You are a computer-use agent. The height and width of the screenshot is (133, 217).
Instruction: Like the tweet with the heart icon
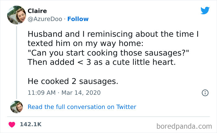click(12, 124)
